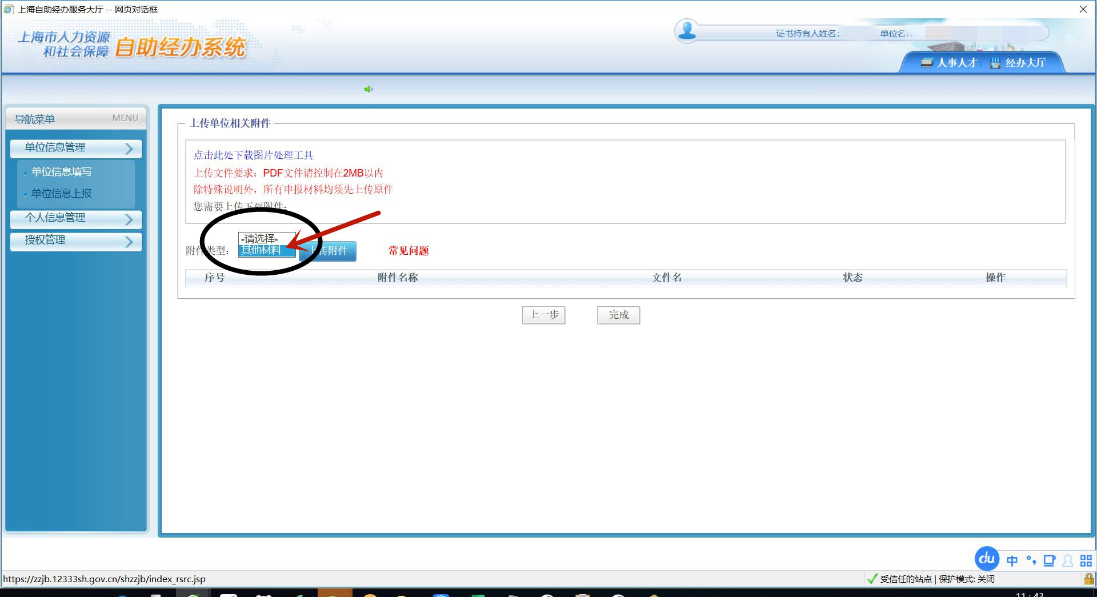
Task: Click the dialog title bar page icon
Action: 9,9
